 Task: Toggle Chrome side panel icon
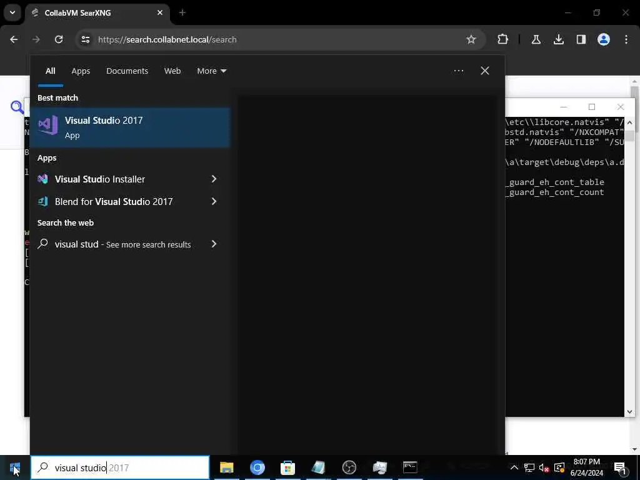click(x=581, y=39)
